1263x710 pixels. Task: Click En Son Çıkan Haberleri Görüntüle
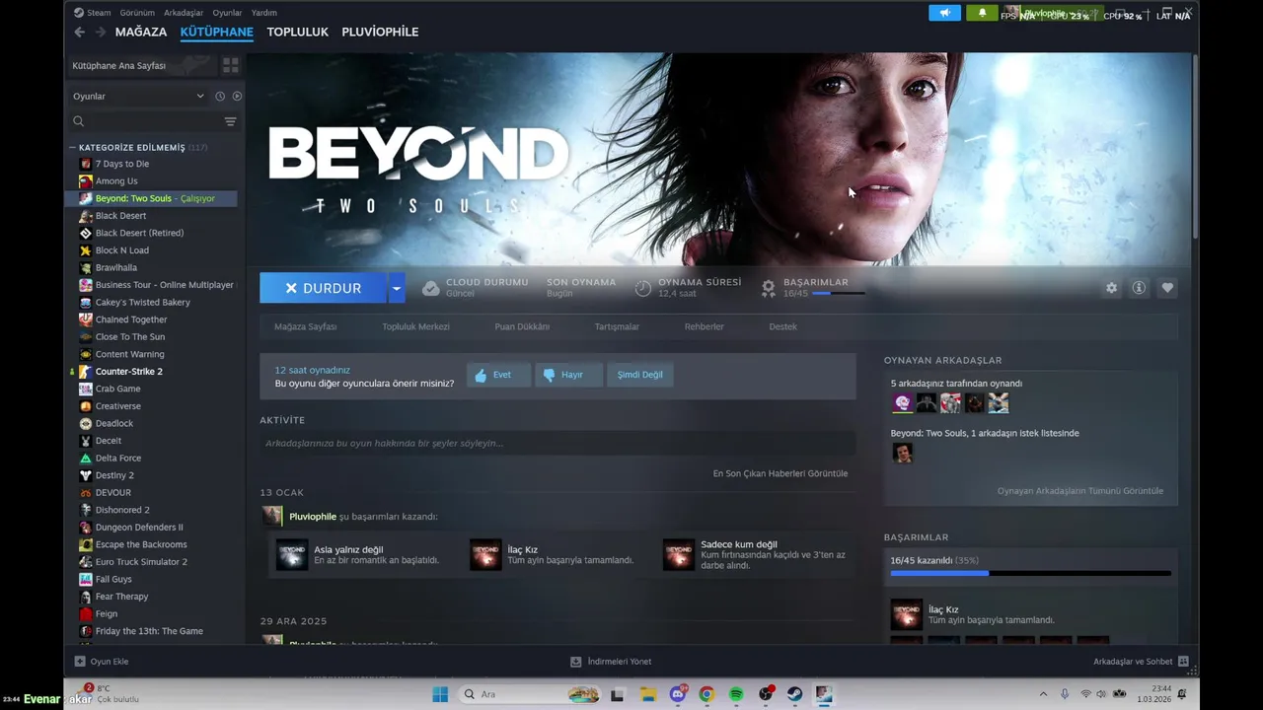tap(780, 473)
